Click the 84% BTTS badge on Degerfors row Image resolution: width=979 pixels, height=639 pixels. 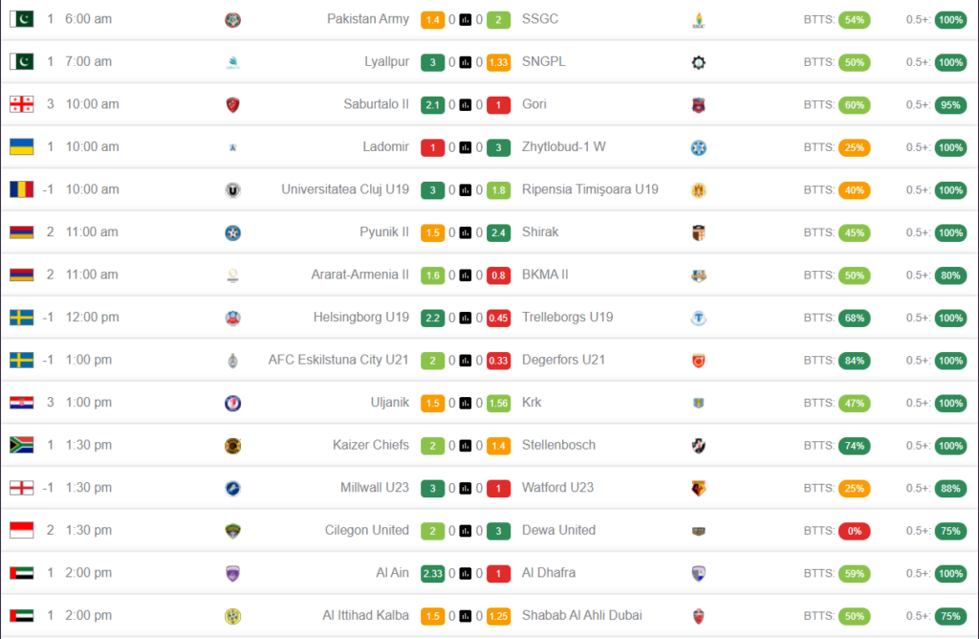coord(854,361)
